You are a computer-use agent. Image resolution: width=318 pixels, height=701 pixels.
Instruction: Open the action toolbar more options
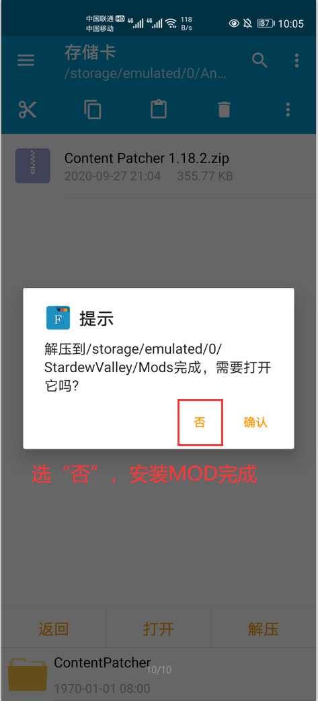pyautogui.click(x=288, y=109)
